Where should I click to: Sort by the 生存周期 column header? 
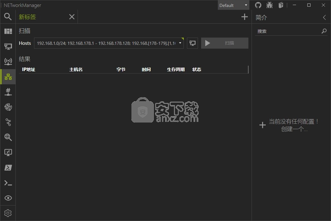coord(176,69)
